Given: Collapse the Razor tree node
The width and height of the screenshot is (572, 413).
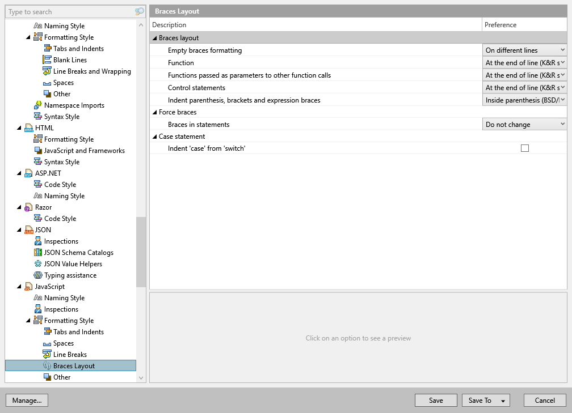Looking at the screenshot, I should pyautogui.click(x=19, y=207).
